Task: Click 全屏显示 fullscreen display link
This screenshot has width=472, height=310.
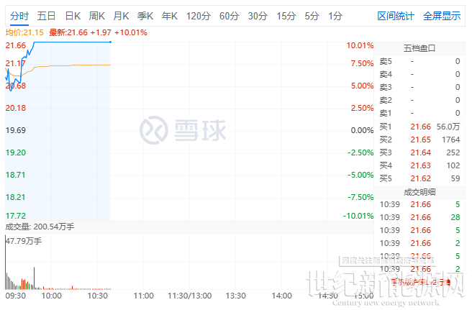Action: tap(442, 15)
